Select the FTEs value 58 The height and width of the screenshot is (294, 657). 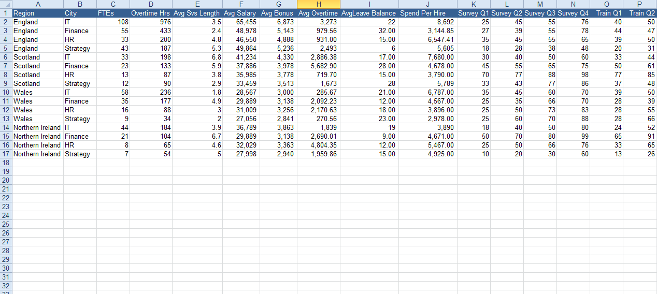113,92
